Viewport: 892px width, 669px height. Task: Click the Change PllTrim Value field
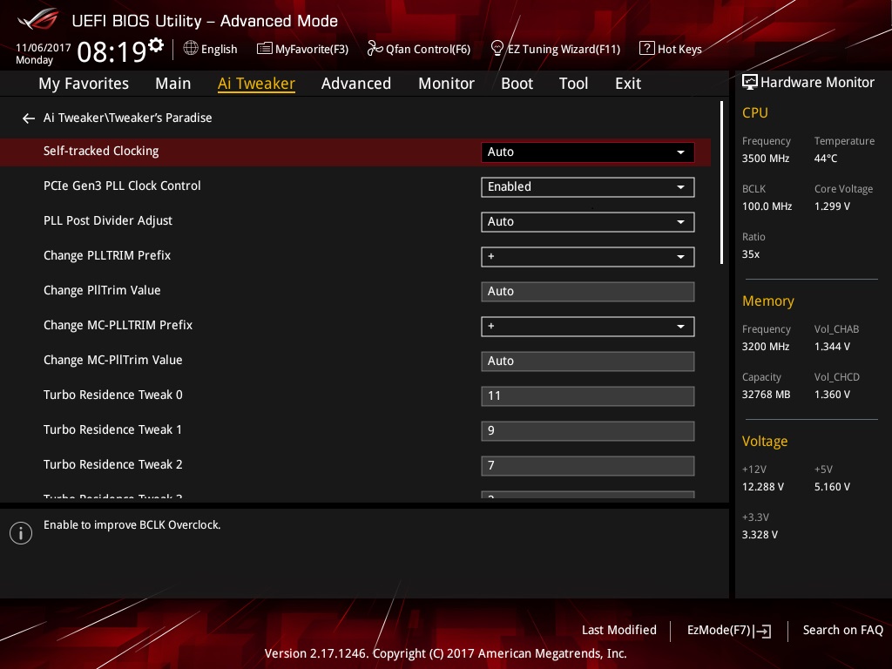pyautogui.click(x=588, y=292)
